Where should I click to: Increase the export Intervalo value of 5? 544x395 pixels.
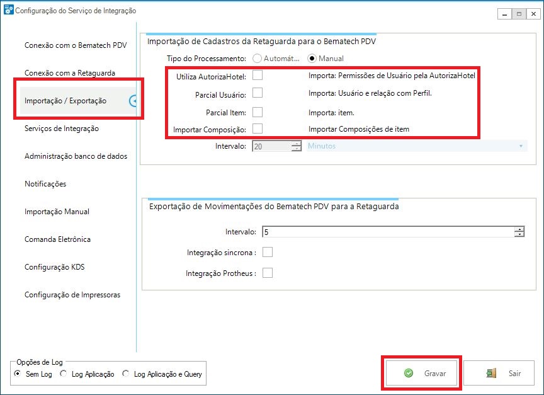click(519, 229)
